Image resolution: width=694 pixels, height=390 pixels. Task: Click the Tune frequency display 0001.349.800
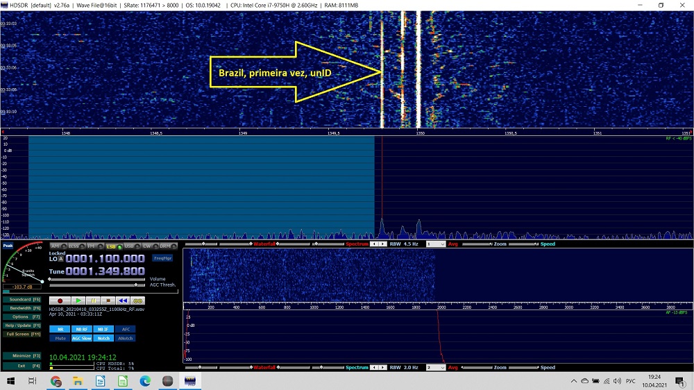[x=105, y=271]
